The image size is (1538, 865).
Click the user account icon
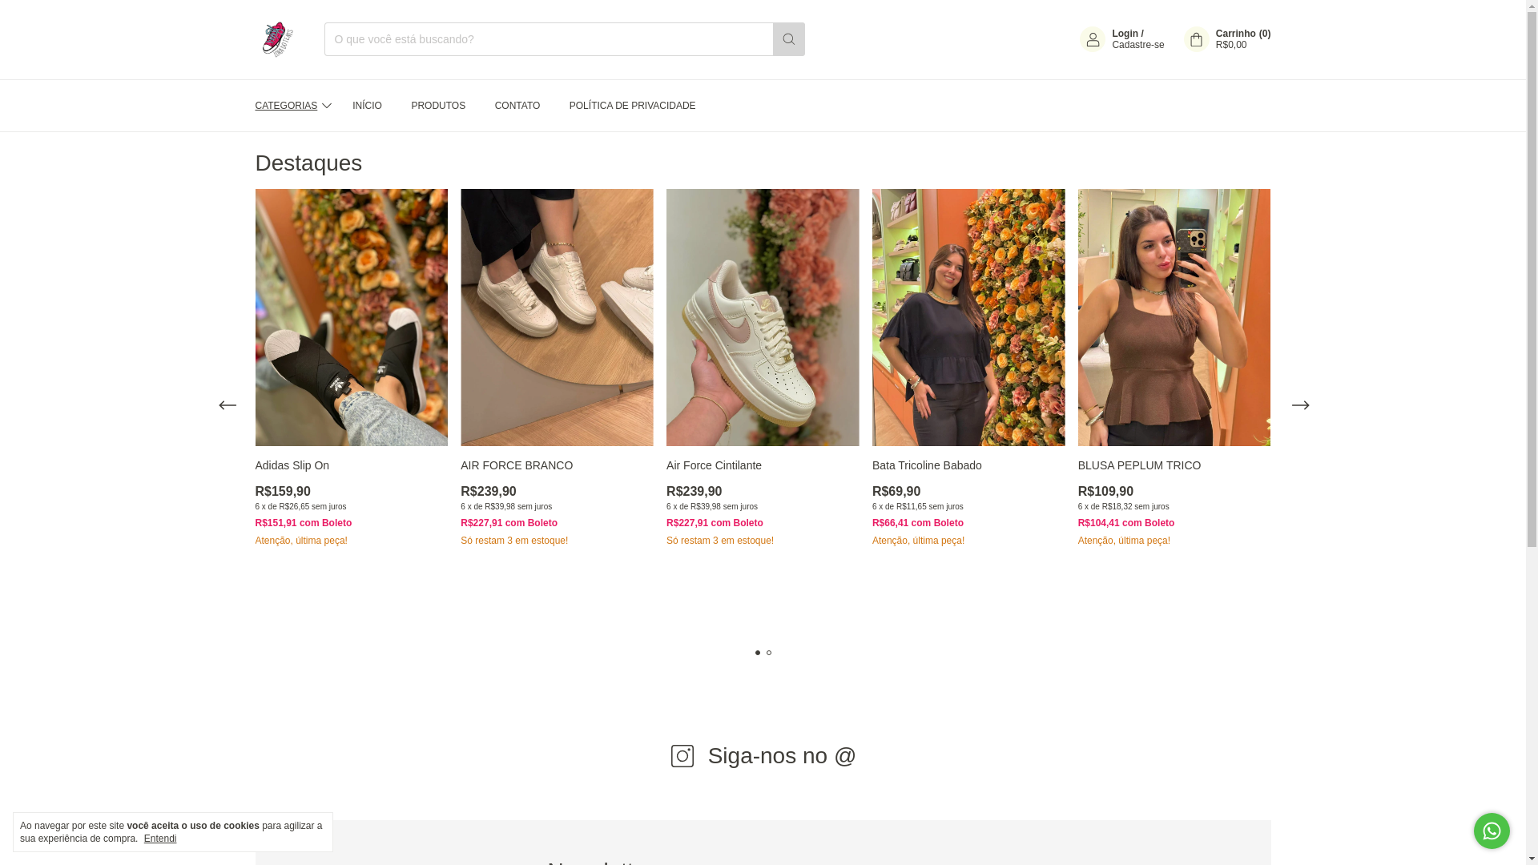pyautogui.click(x=1093, y=39)
